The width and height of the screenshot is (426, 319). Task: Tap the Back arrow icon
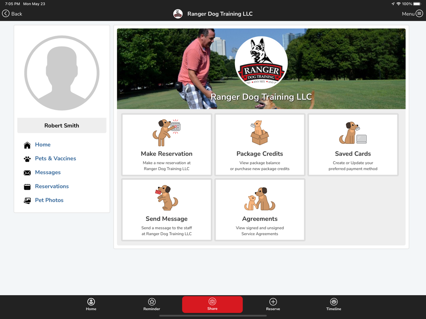pyautogui.click(x=6, y=14)
